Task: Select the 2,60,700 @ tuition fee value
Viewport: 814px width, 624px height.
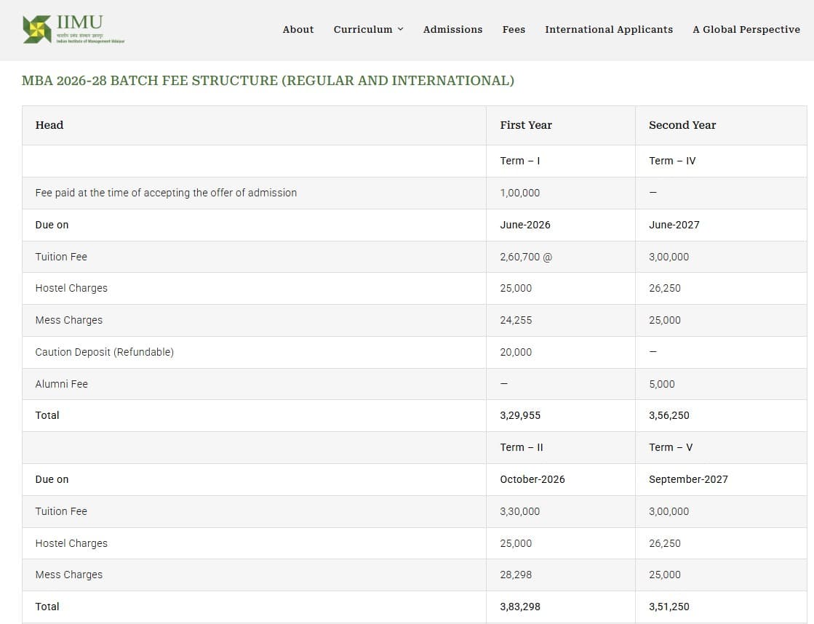Action: pyautogui.click(x=526, y=257)
